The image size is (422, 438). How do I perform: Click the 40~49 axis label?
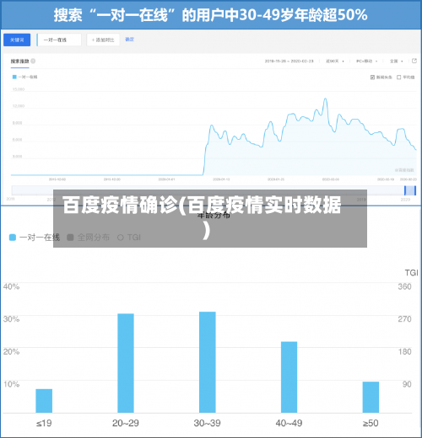tap(289, 423)
